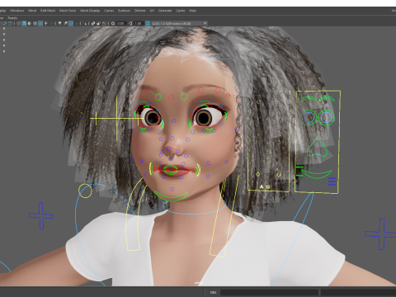The height and width of the screenshot is (297, 396).
Task: Click the command result field at bottom right
Action: pos(358,292)
